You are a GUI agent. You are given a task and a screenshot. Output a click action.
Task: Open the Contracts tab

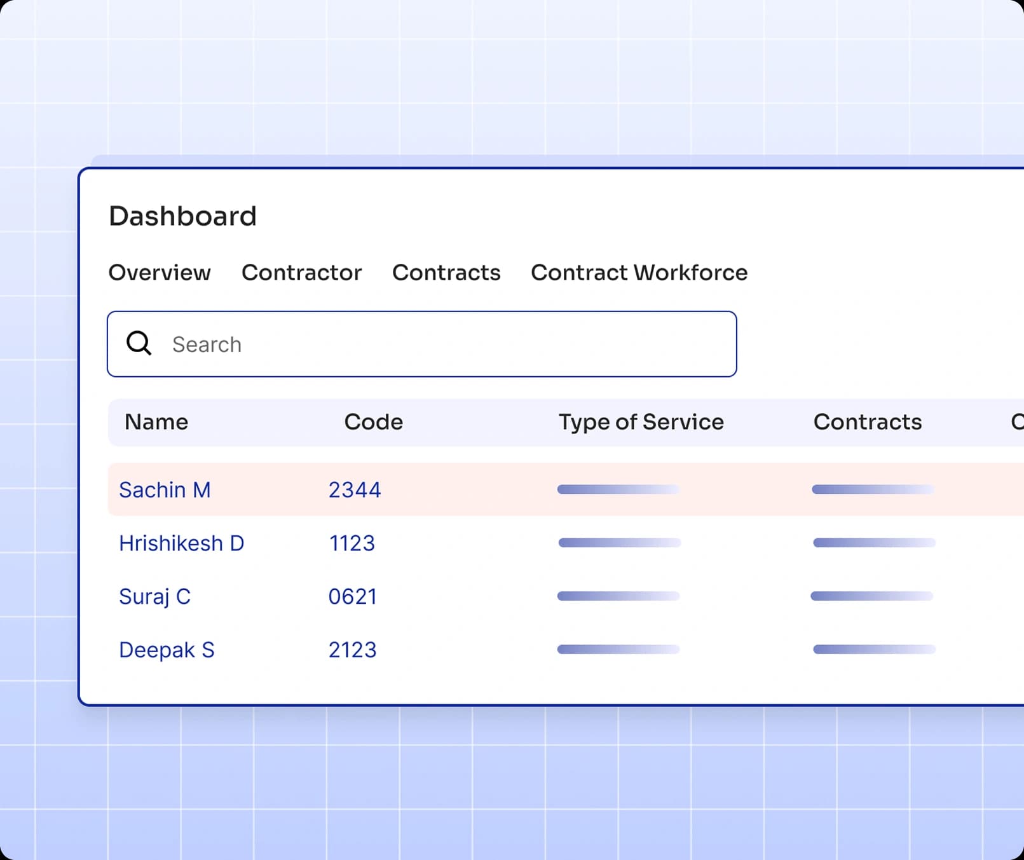point(446,273)
